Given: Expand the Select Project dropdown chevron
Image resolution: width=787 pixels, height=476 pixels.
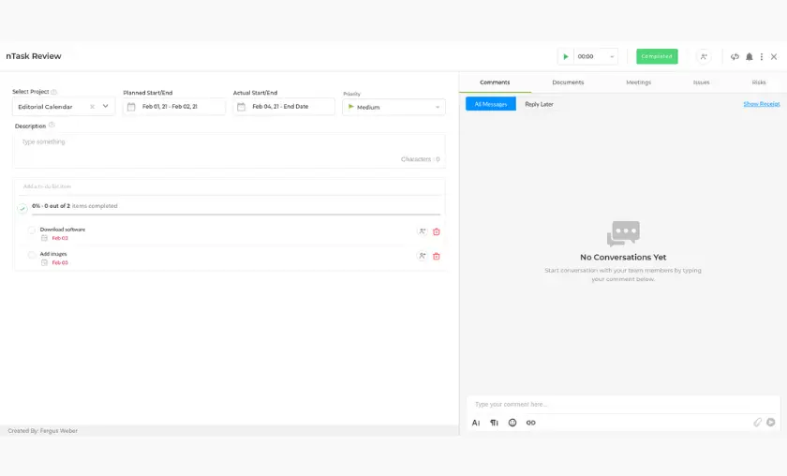Looking at the screenshot, I should (105, 107).
